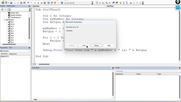181x102 pixels.
Task: Collapse the Modules folder node
Action: point(4,20)
